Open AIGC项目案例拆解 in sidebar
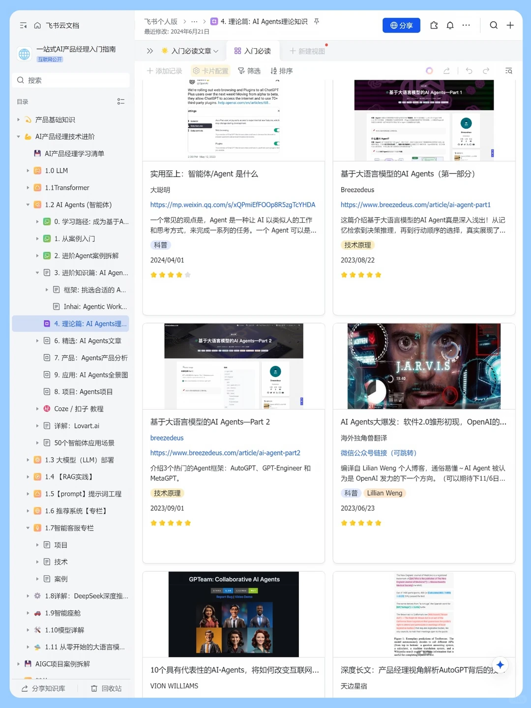 point(62,664)
